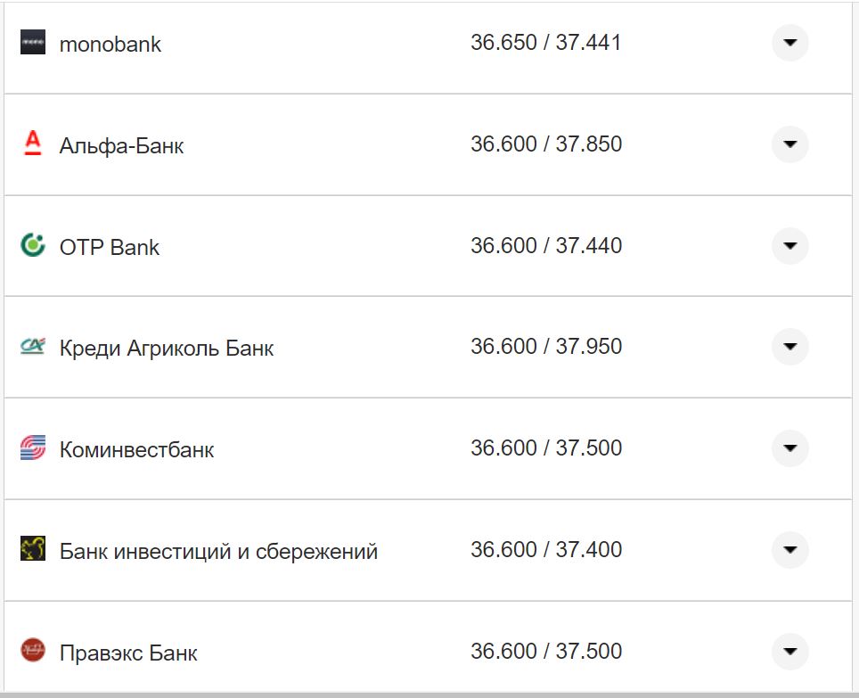
Task: Expand the Креди Агриколь Банк details
Action: [x=789, y=347]
